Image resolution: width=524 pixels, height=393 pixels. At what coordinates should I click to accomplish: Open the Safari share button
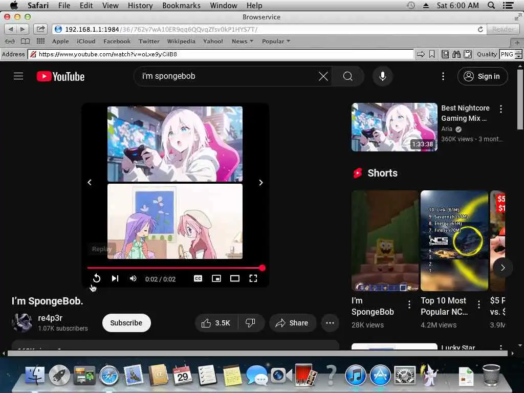[40, 29]
